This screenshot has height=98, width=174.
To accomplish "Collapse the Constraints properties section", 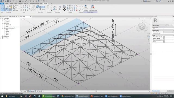I will point(173,27).
